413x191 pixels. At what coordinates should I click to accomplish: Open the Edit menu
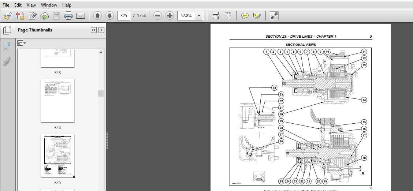pyautogui.click(x=18, y=5)
